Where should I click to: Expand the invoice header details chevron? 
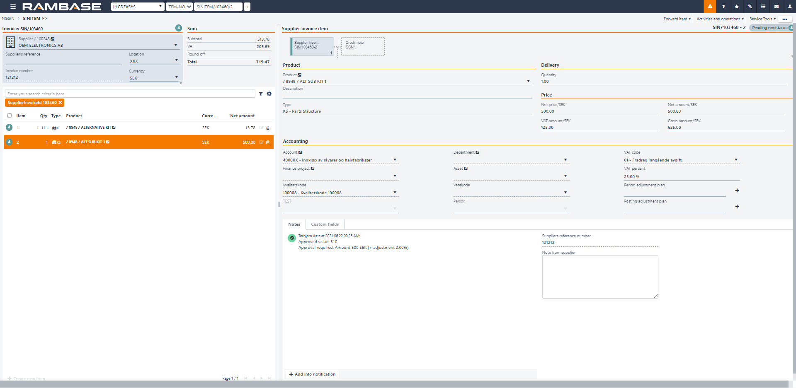tap(181, 83)
